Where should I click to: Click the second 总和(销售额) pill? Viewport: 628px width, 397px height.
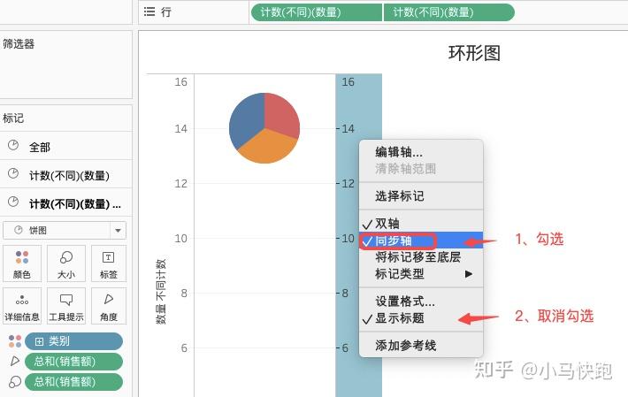pyautogui.click(x=73, y=382)
